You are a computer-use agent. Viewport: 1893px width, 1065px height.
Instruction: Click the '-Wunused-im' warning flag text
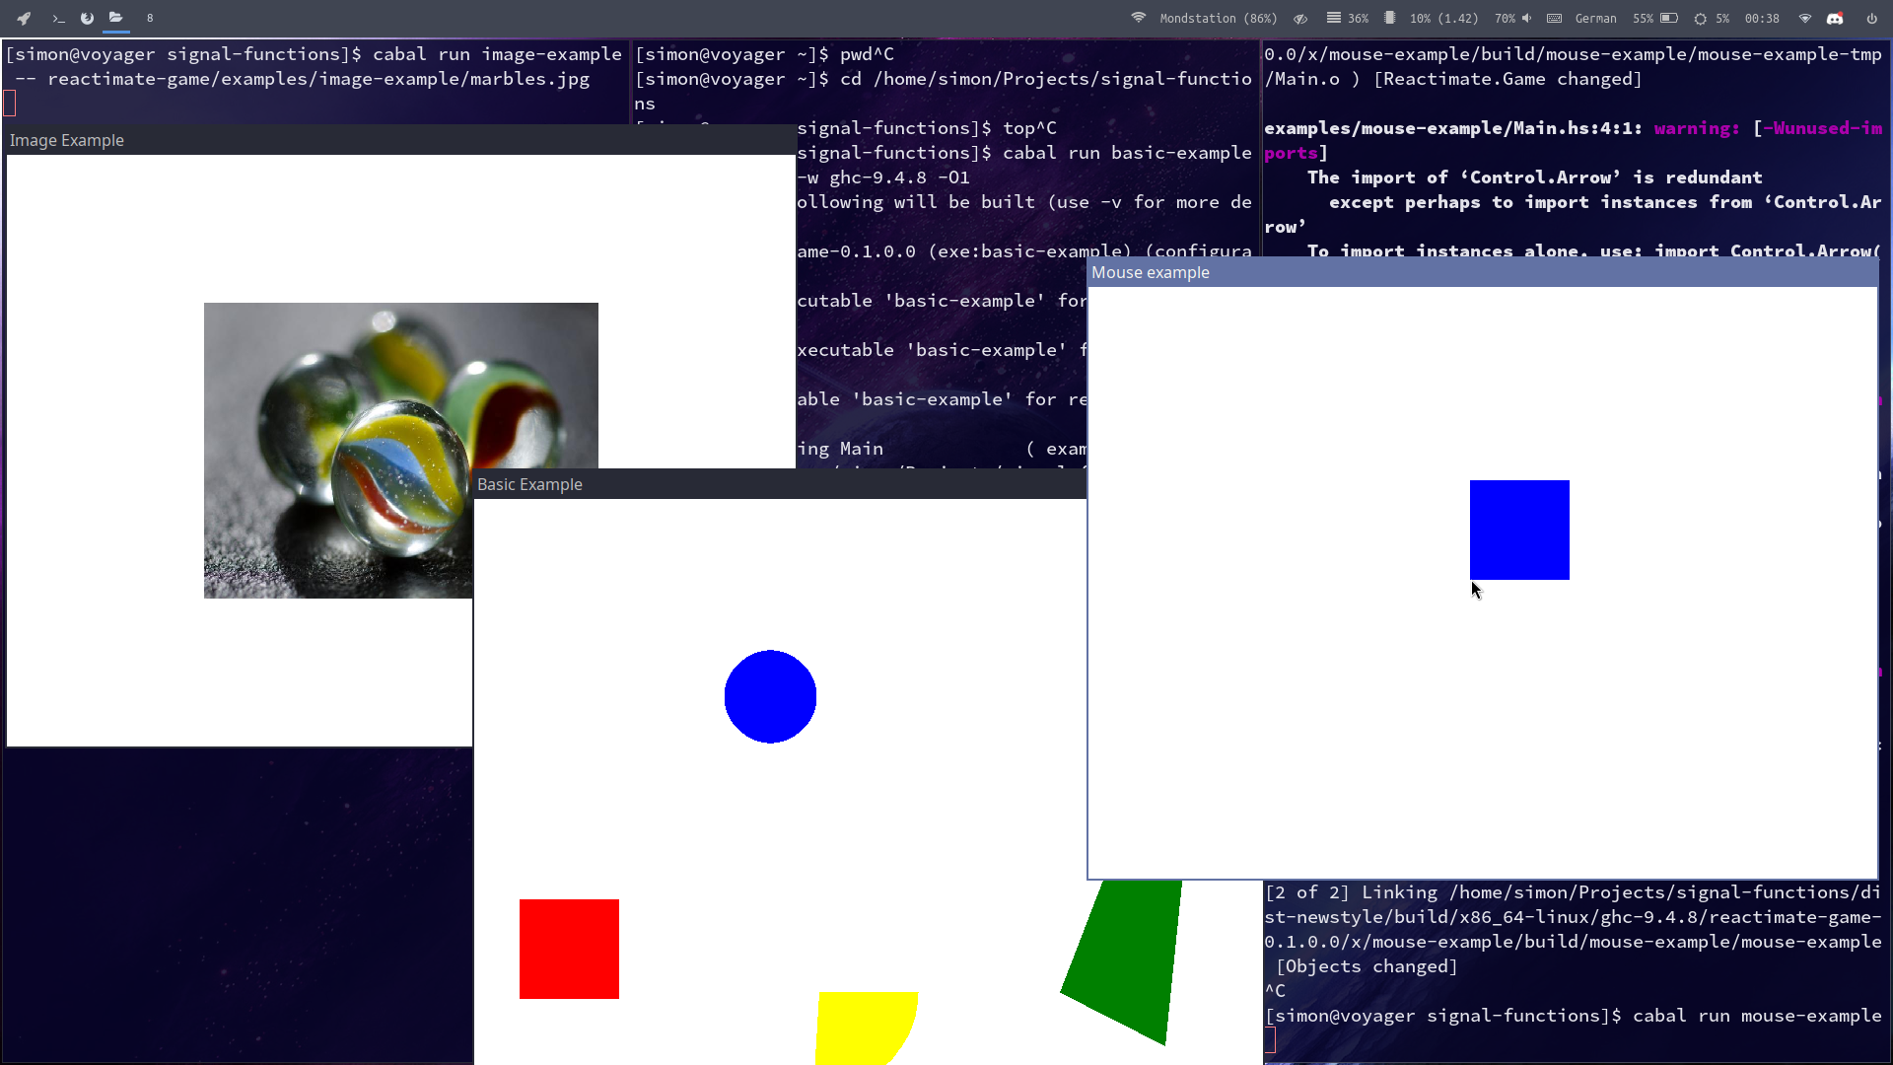click(1823, 128)
